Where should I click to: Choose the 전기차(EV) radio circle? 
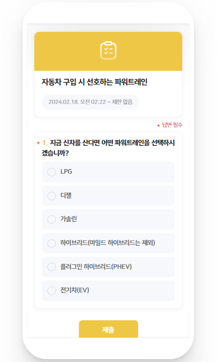click(52, 291)
